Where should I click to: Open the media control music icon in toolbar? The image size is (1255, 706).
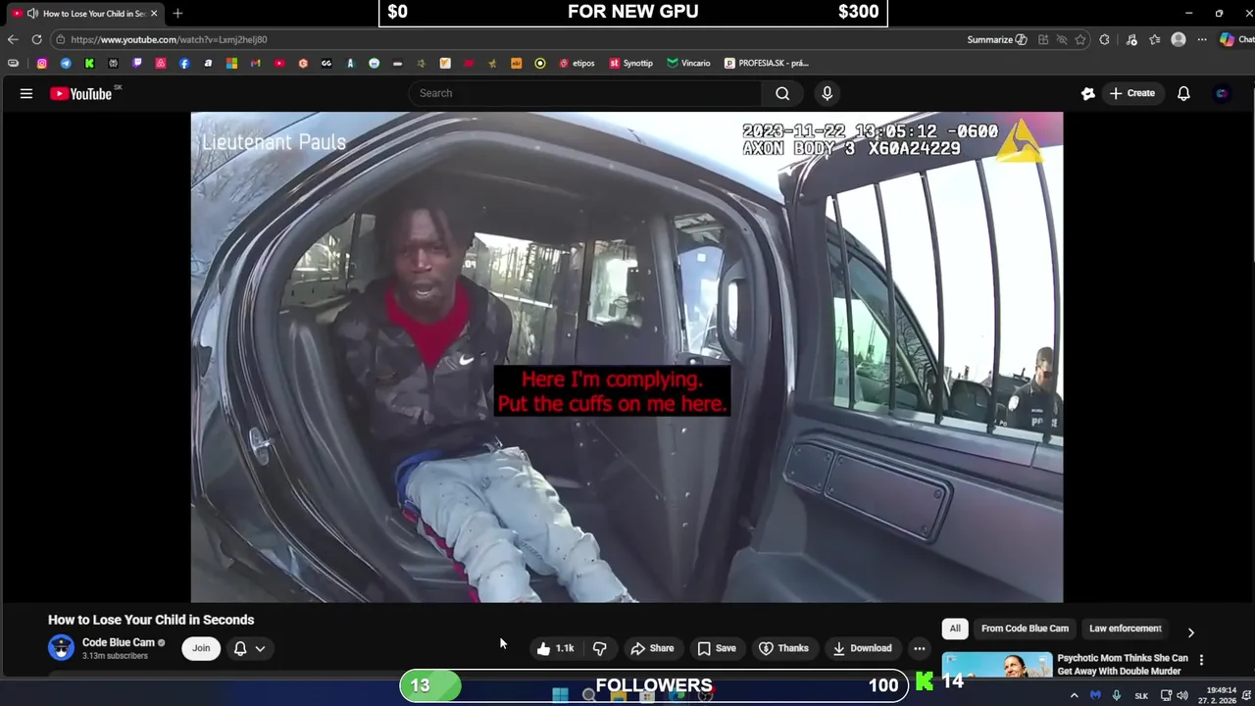pos(1131,39)
